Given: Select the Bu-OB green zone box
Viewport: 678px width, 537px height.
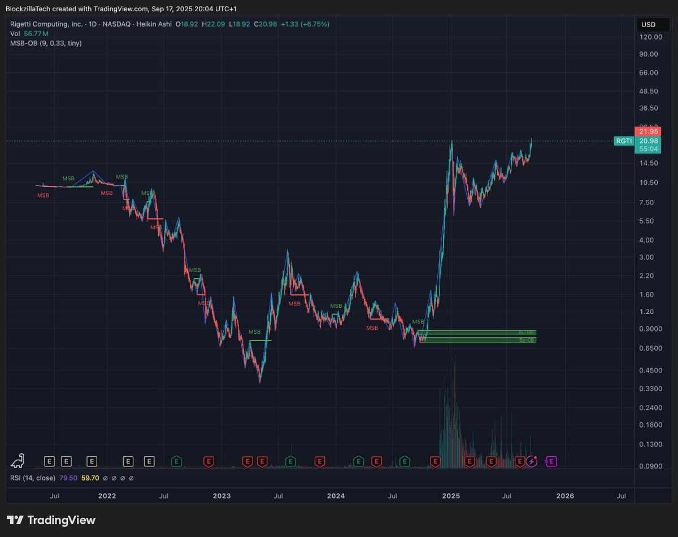Looking at the screenshot, I should [x=477, y=340].
